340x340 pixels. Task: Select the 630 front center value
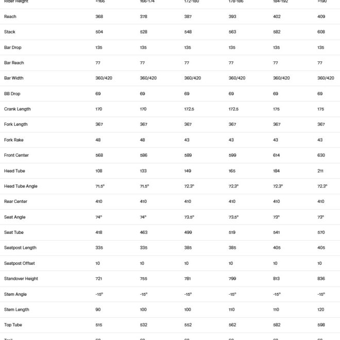[x=321, y=155]
